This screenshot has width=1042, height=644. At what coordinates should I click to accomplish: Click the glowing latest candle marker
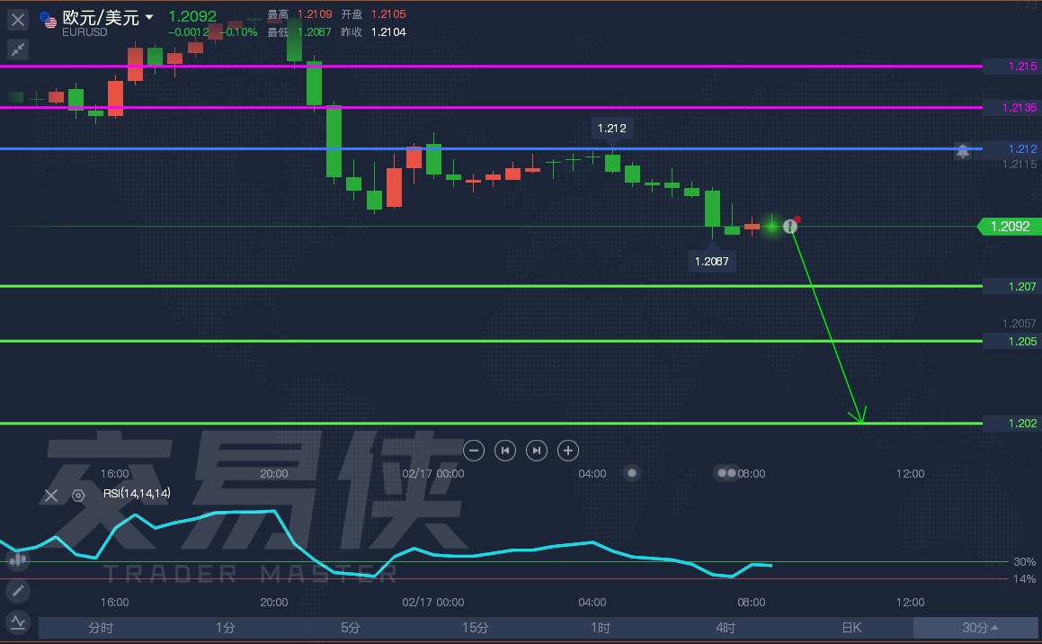(771, 226)
